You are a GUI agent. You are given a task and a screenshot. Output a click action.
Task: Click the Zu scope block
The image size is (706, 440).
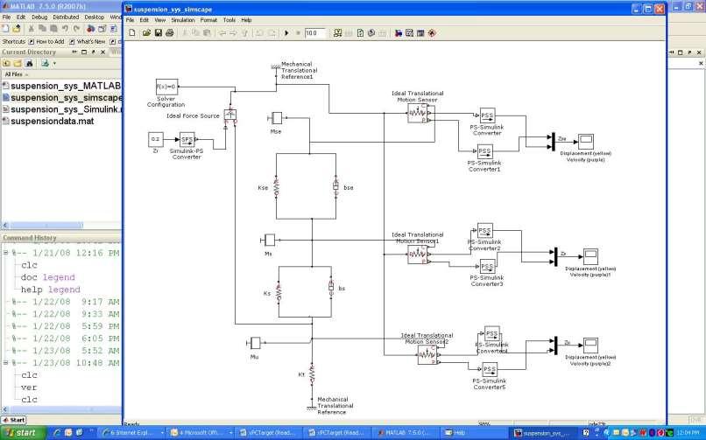tap(590, 346)
